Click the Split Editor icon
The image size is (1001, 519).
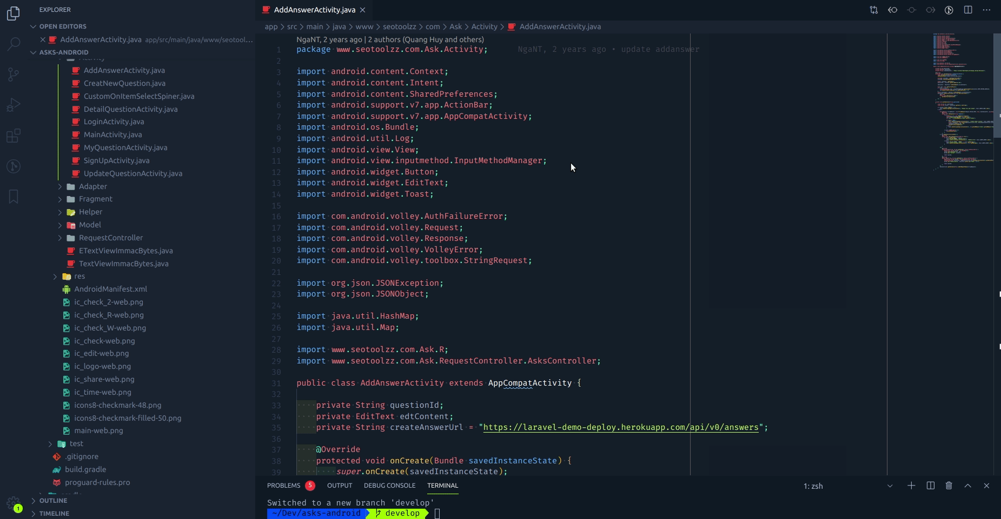pos(968,10)
